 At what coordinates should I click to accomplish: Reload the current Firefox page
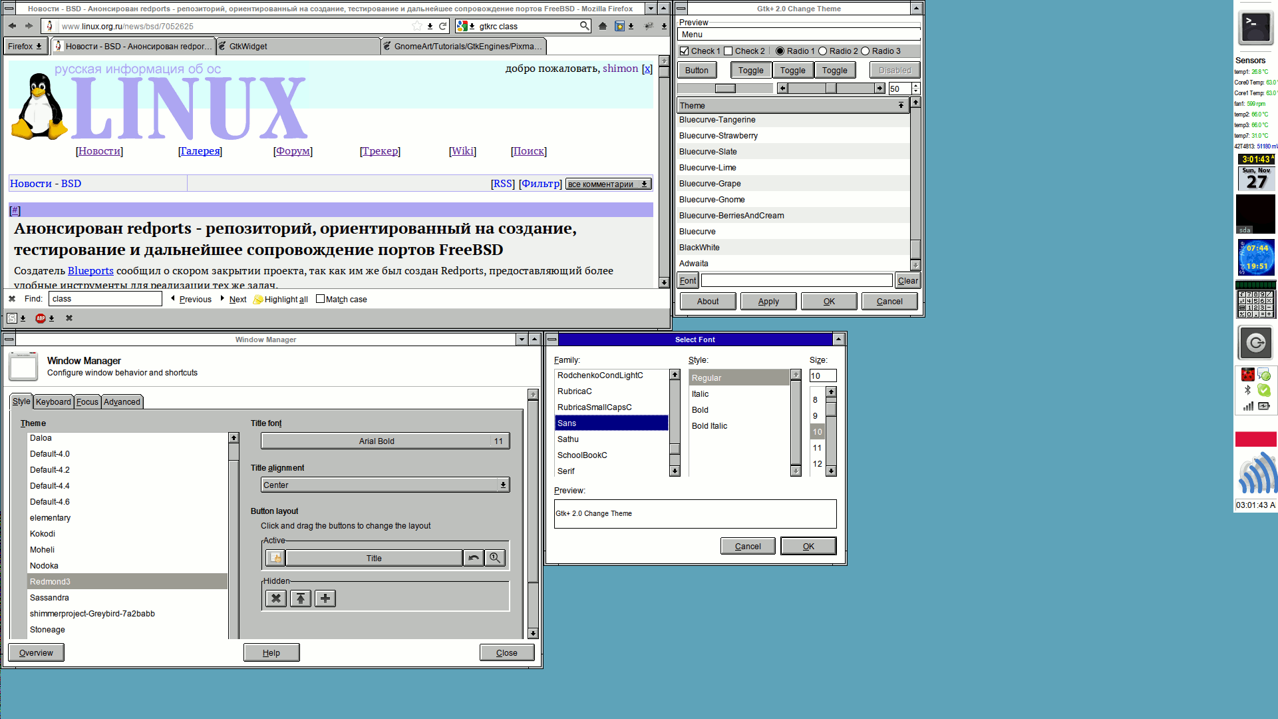443,26
